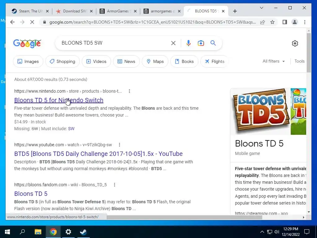Click the Must include SW link

click(x=71, y=129)
